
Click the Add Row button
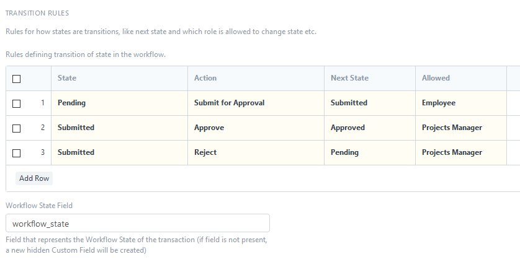tap(34, 178)
